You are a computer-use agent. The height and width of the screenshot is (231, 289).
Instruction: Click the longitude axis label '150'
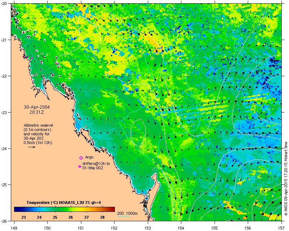pos(47,228)
